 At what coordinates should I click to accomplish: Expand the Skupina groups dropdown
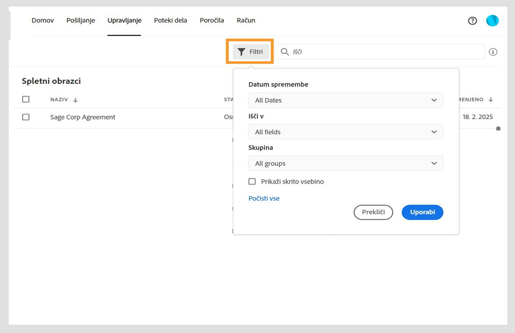pos(346,163)
